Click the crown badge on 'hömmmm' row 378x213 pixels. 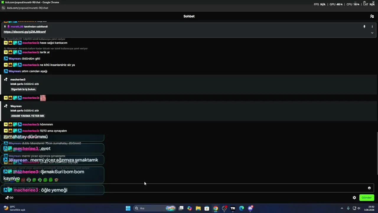tap(10, 125)
